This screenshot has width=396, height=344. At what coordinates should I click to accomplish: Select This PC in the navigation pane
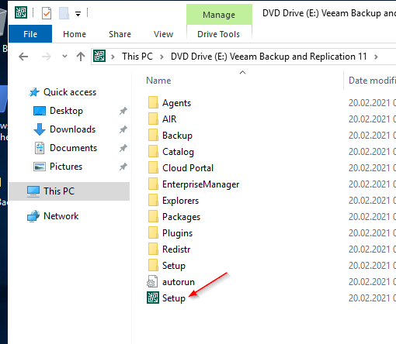tap(69, 191)
